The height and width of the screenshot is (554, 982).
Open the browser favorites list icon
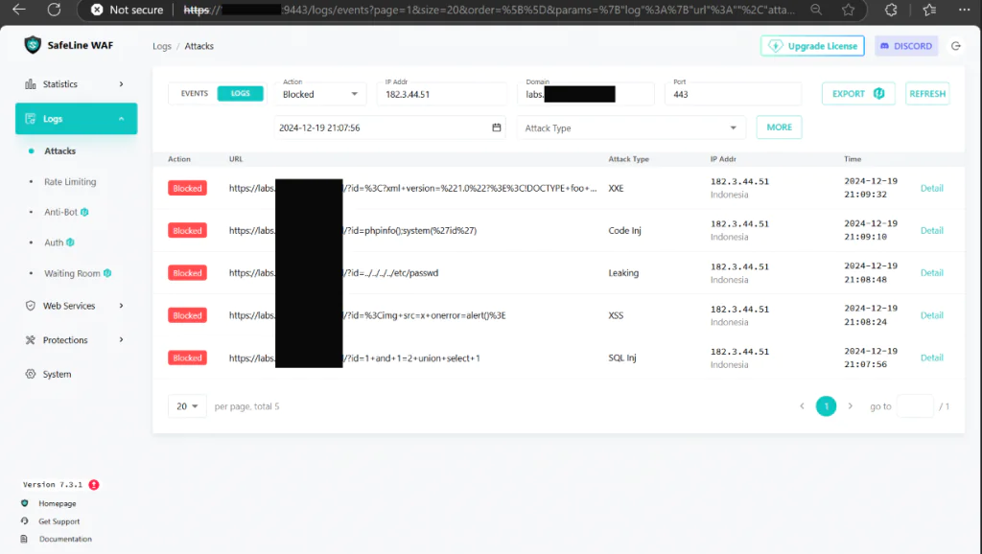929,10
